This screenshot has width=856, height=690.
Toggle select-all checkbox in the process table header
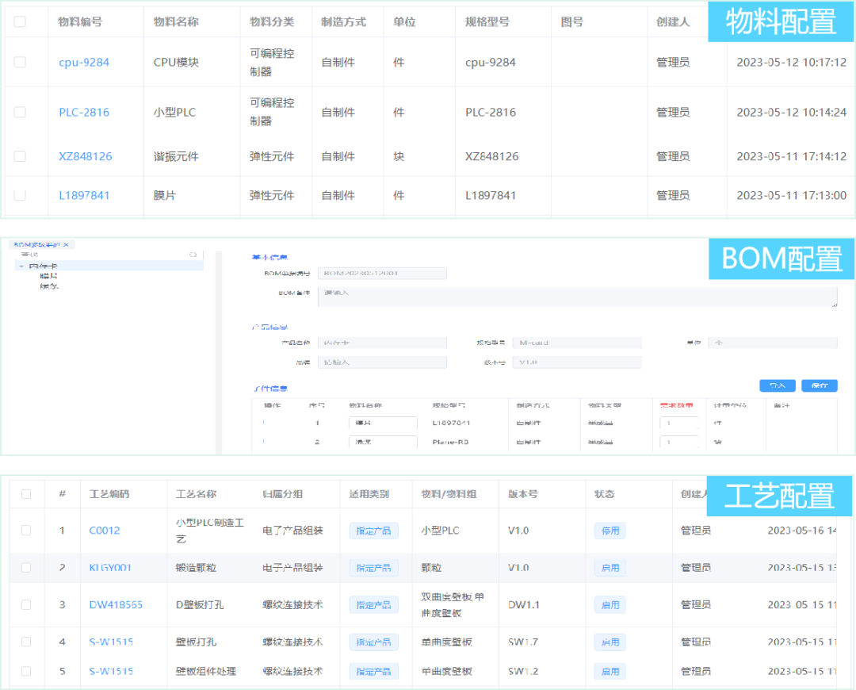point(26,494)
